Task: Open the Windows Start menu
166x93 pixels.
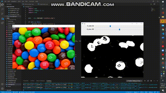Action: pyautogui.click(x=163, y=2)
